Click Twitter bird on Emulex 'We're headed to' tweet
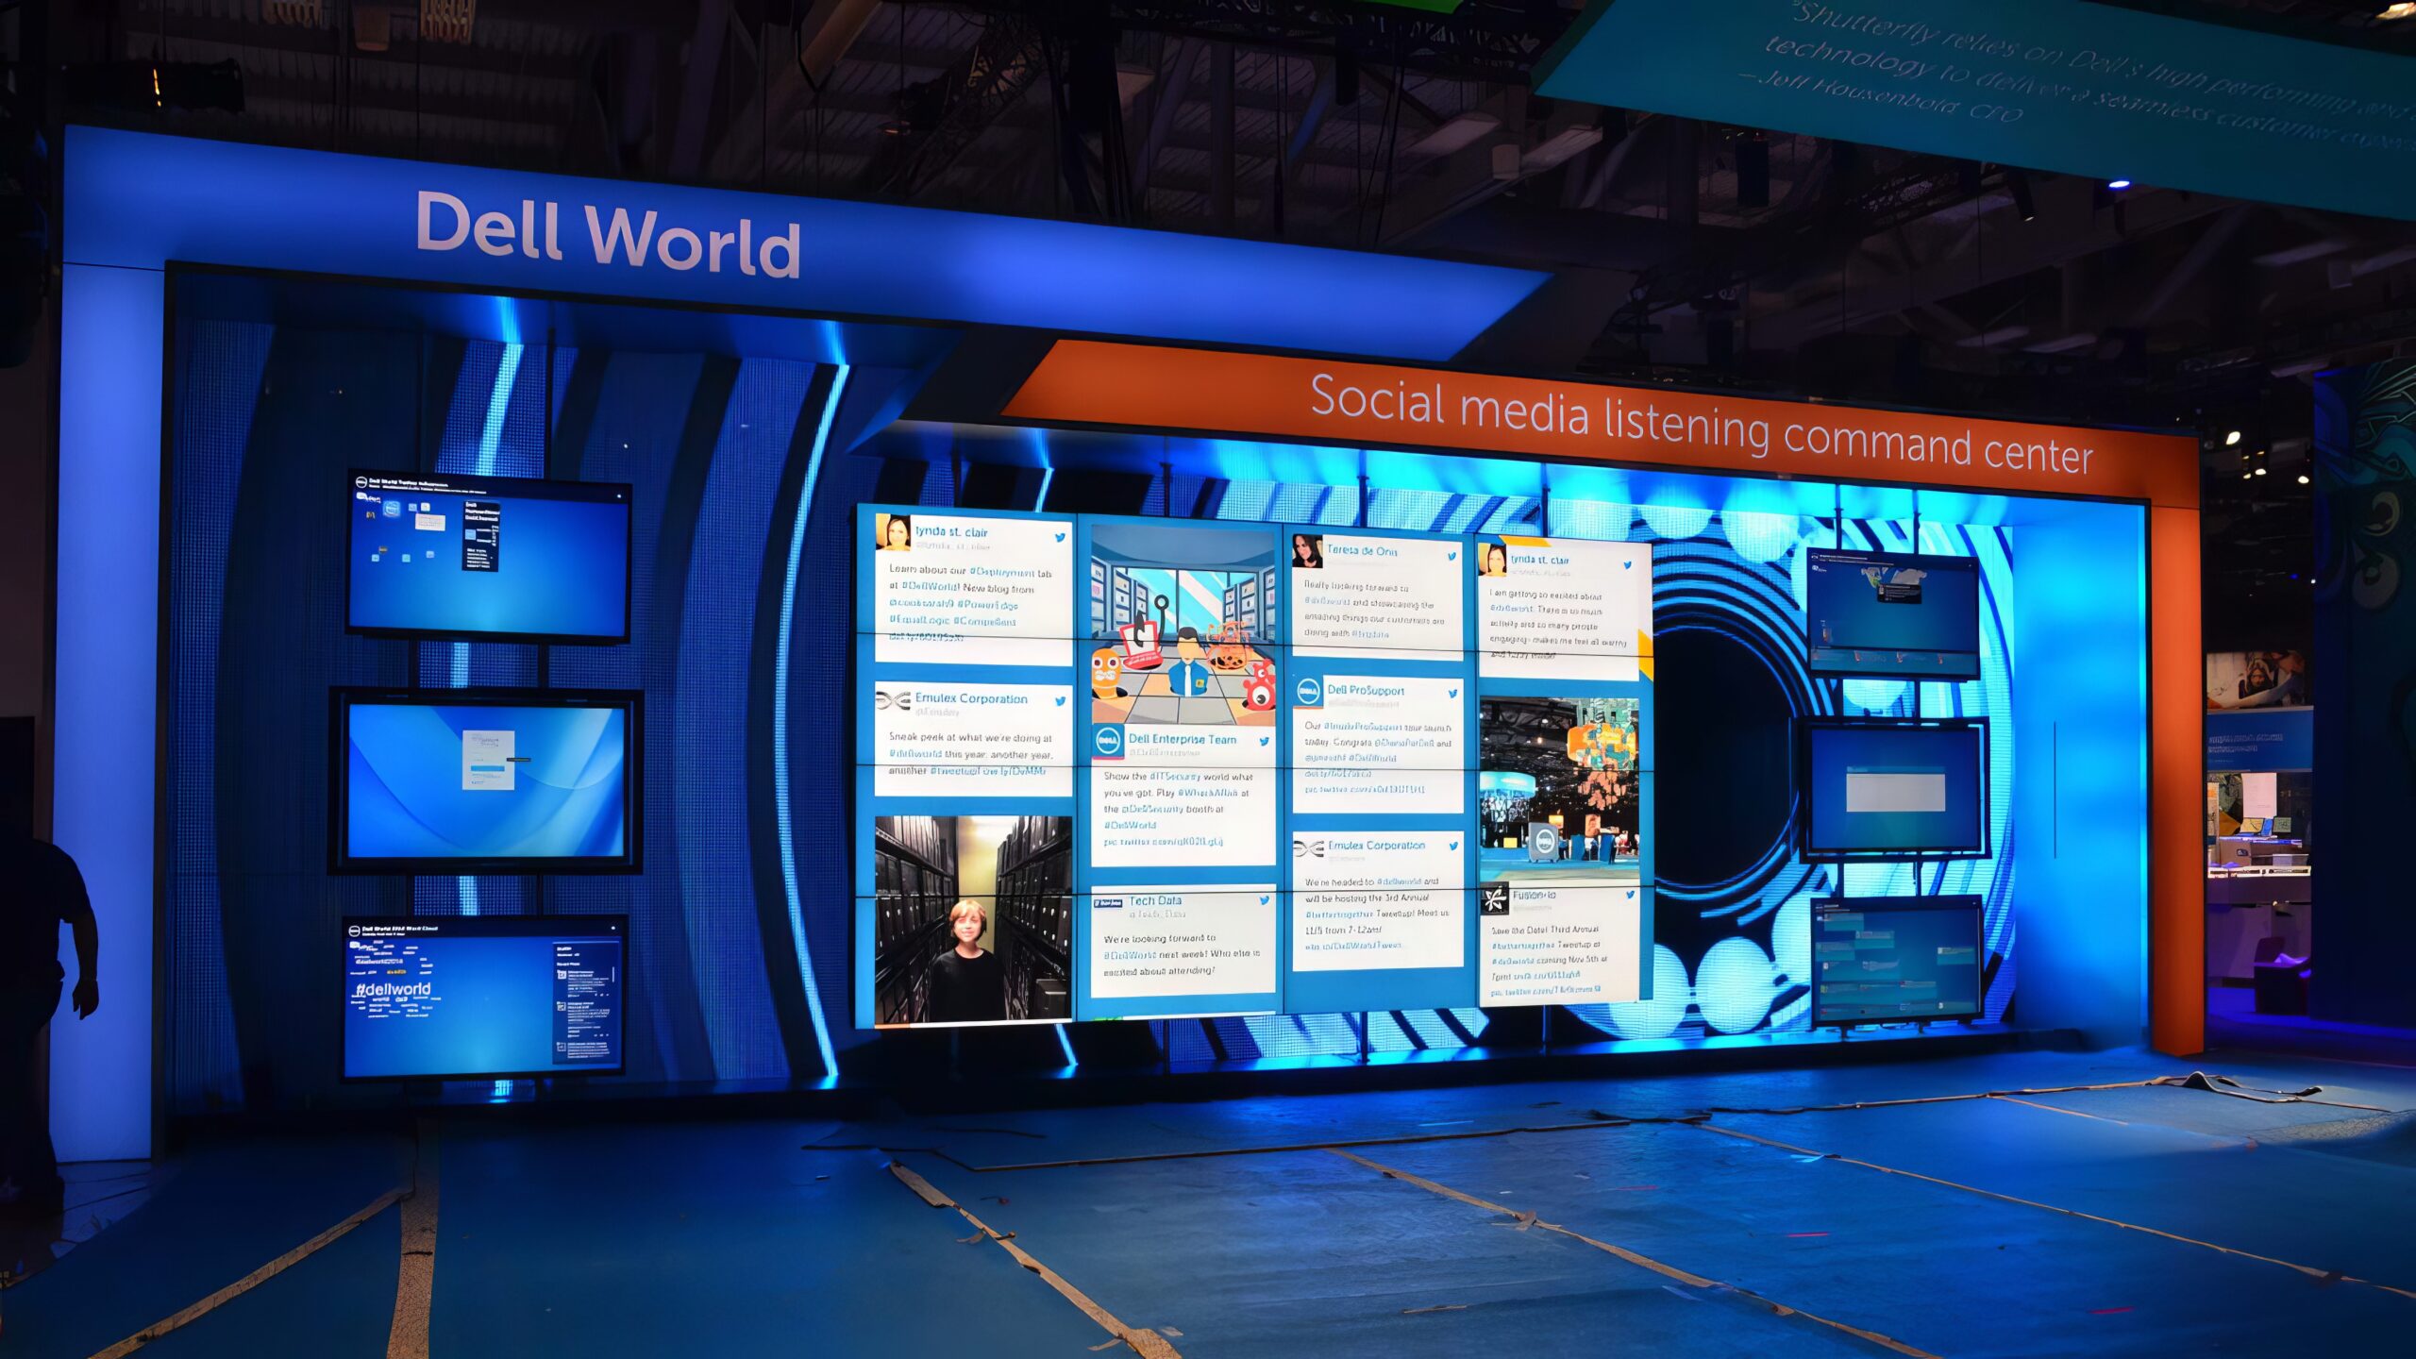Screen dimensions: 2416x1359 pos(1453,847)
